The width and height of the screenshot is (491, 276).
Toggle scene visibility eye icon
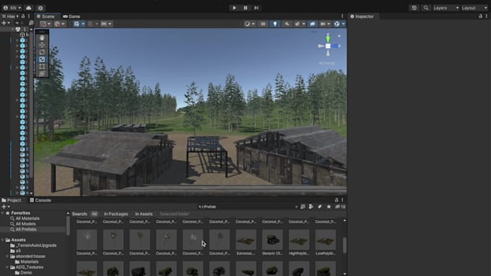point(313,24)
